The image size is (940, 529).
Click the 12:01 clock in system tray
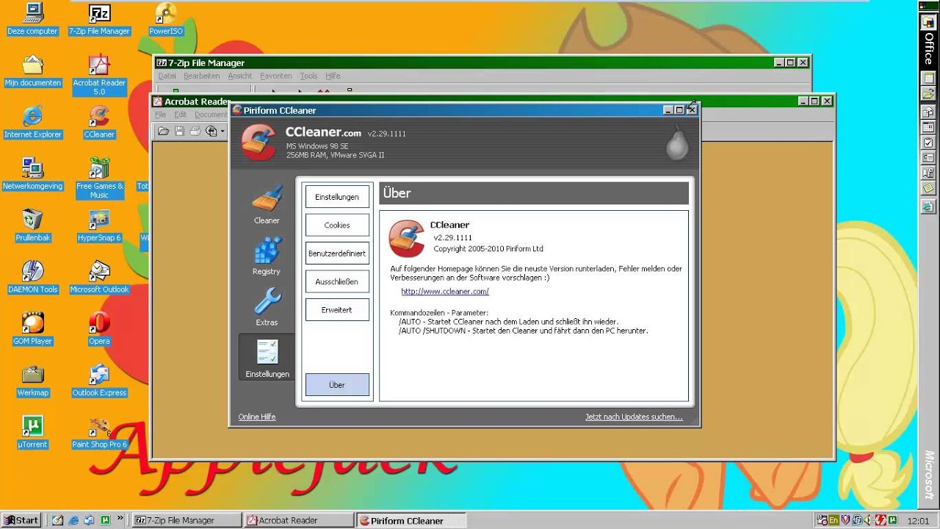tap(917, 520)
